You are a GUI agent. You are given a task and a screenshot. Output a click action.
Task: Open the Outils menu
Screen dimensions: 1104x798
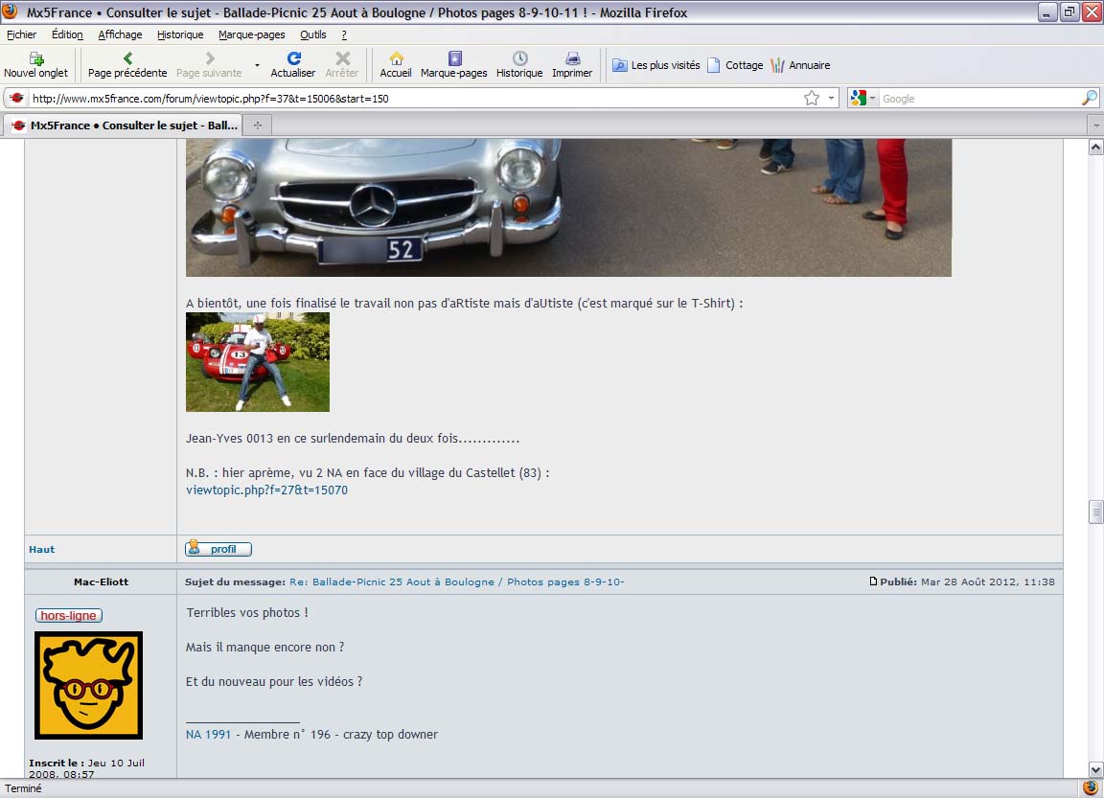pyautogui.click(x=312, y=34)
